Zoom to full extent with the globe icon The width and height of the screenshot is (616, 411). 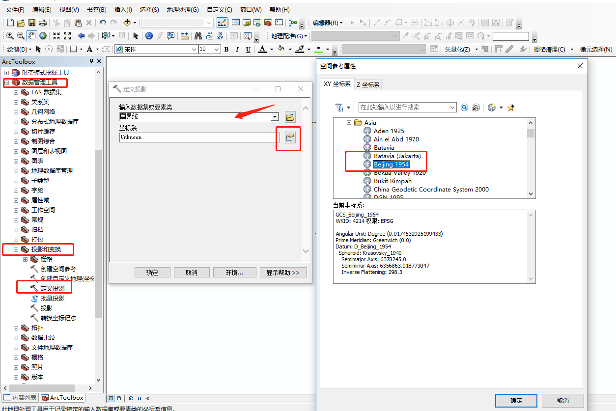(43, 36)
